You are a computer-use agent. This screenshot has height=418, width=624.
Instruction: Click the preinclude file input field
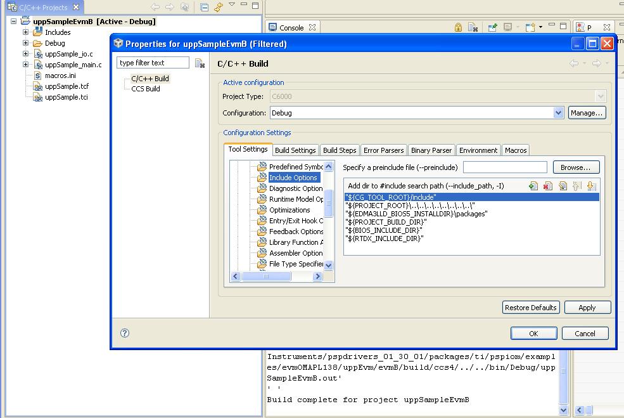point(505,167)
